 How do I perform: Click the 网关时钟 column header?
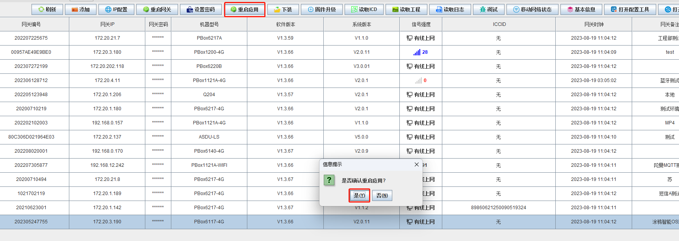click(594, 24)
